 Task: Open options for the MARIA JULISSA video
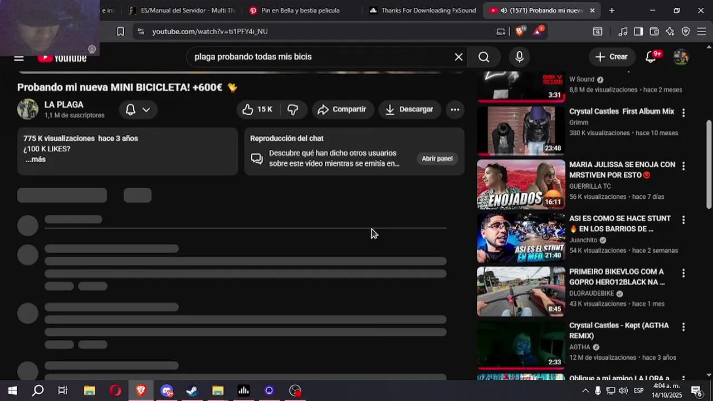click(x=683, y=166)
